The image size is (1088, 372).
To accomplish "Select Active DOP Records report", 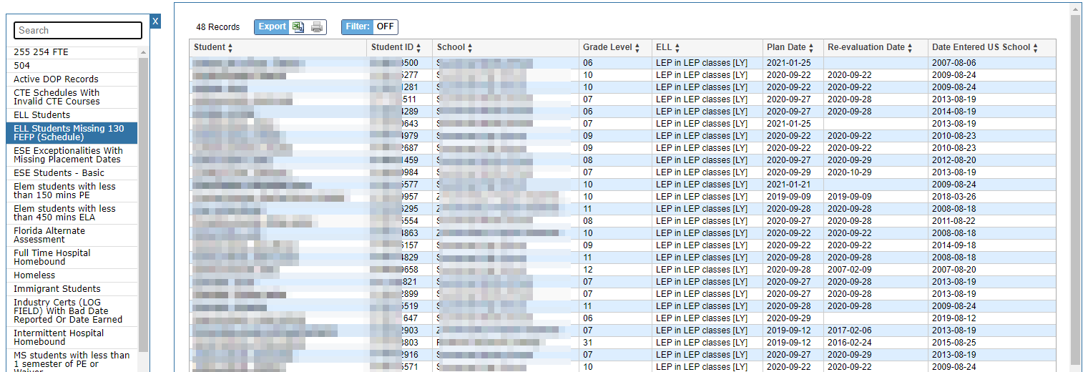I will pyautogui.click(x=72, y=79).
